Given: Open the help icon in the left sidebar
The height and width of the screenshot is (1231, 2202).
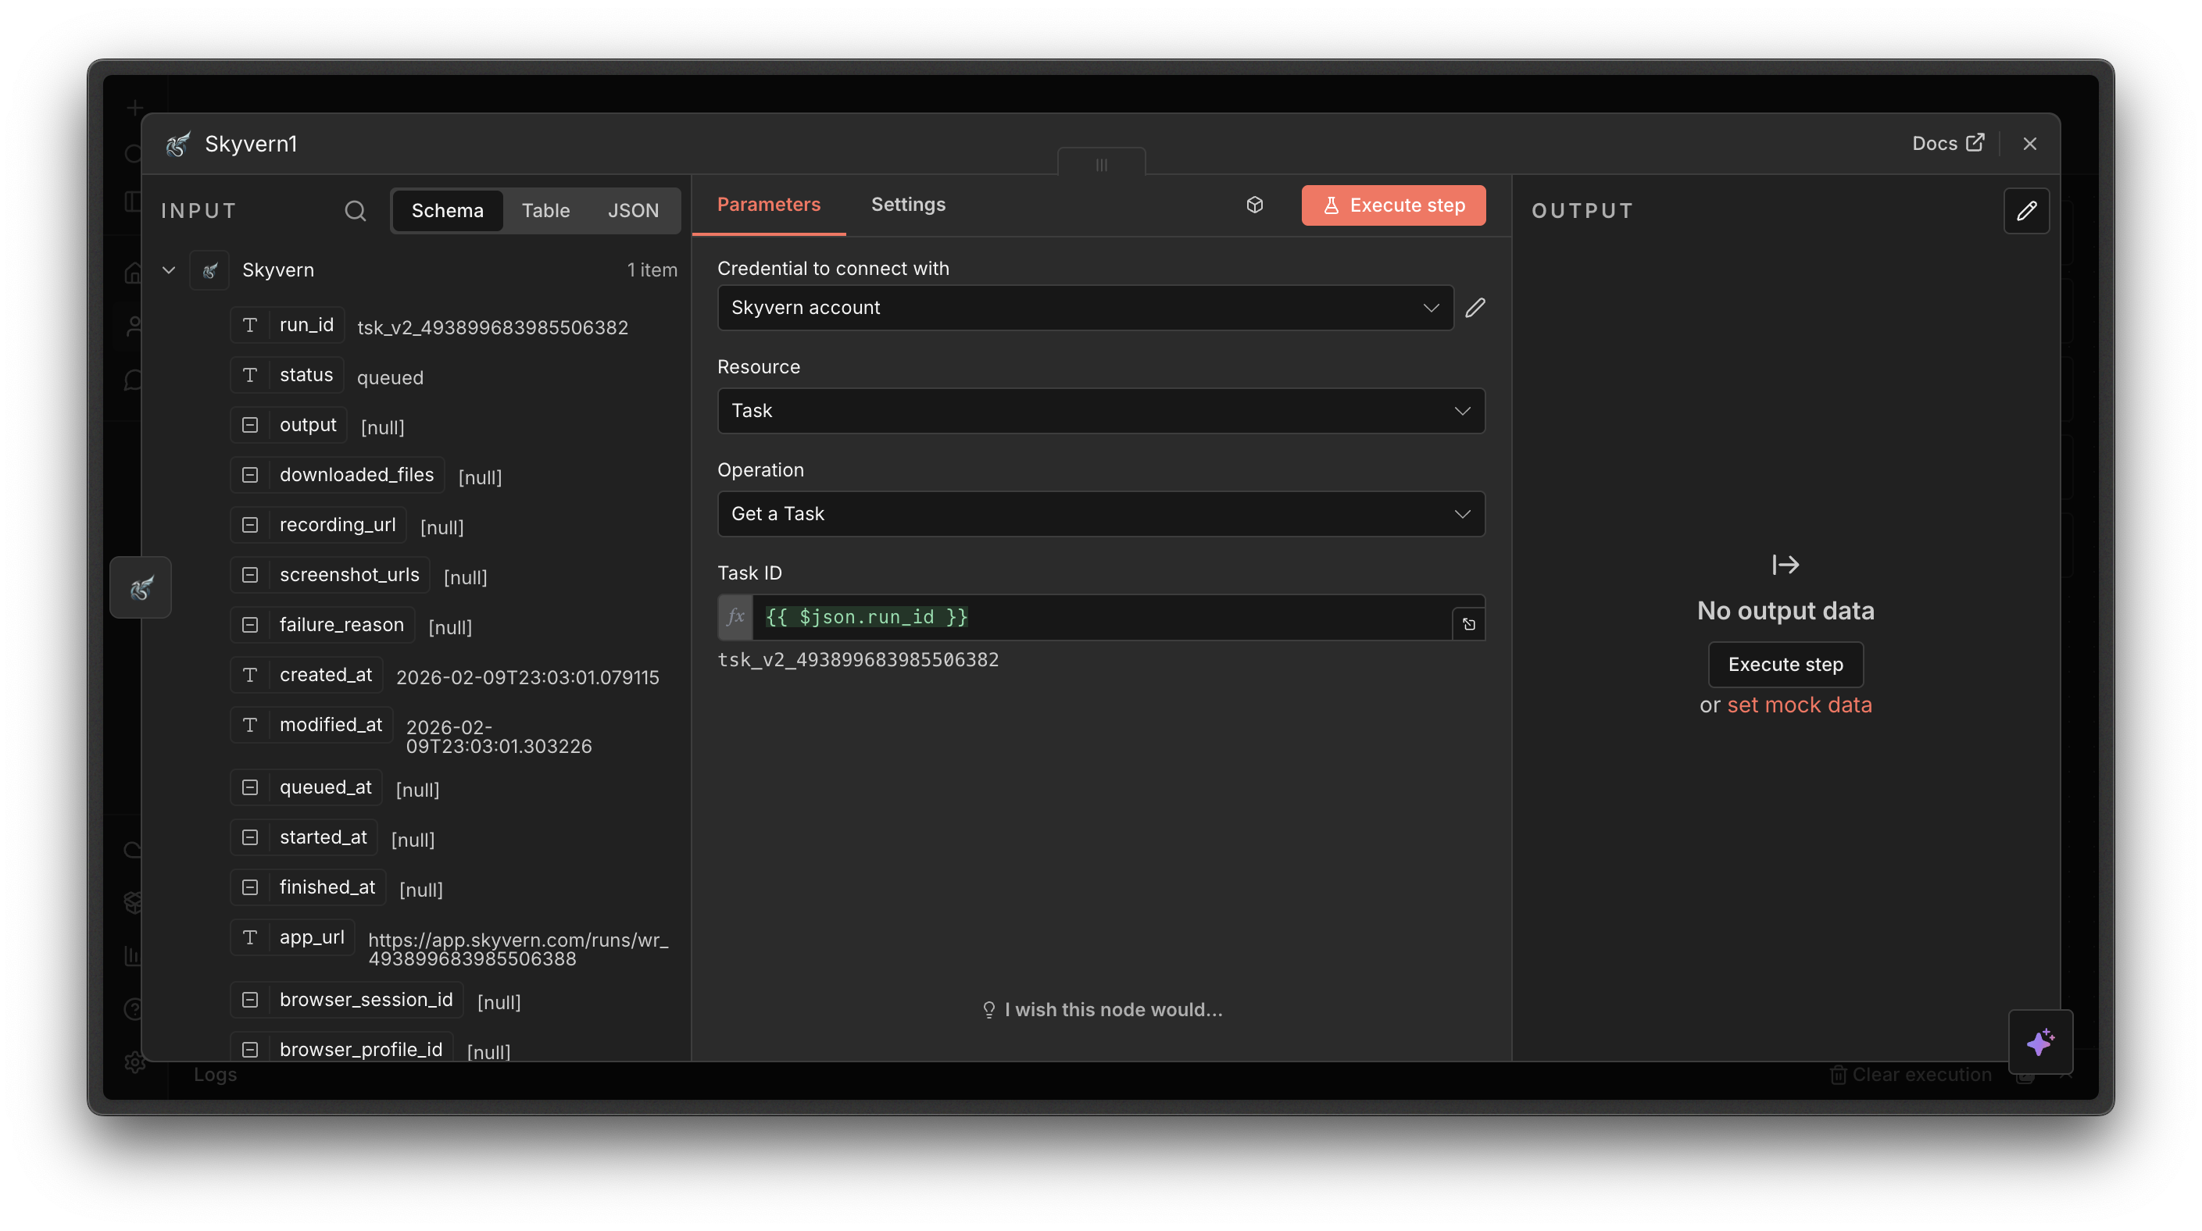Looking at the screenshot, I should point(135,1009).
